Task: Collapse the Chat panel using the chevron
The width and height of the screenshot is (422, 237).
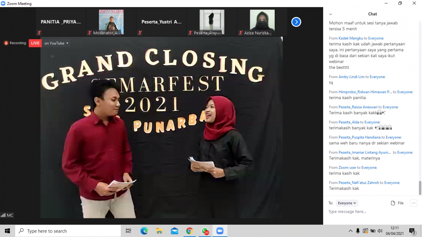Action: point(331,14)
